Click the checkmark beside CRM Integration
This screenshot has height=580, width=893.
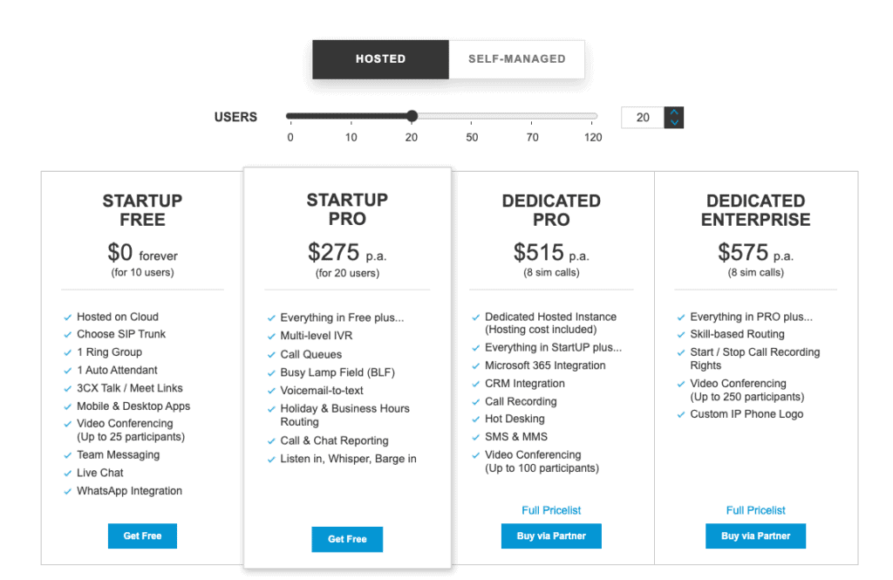pos(476,384)
